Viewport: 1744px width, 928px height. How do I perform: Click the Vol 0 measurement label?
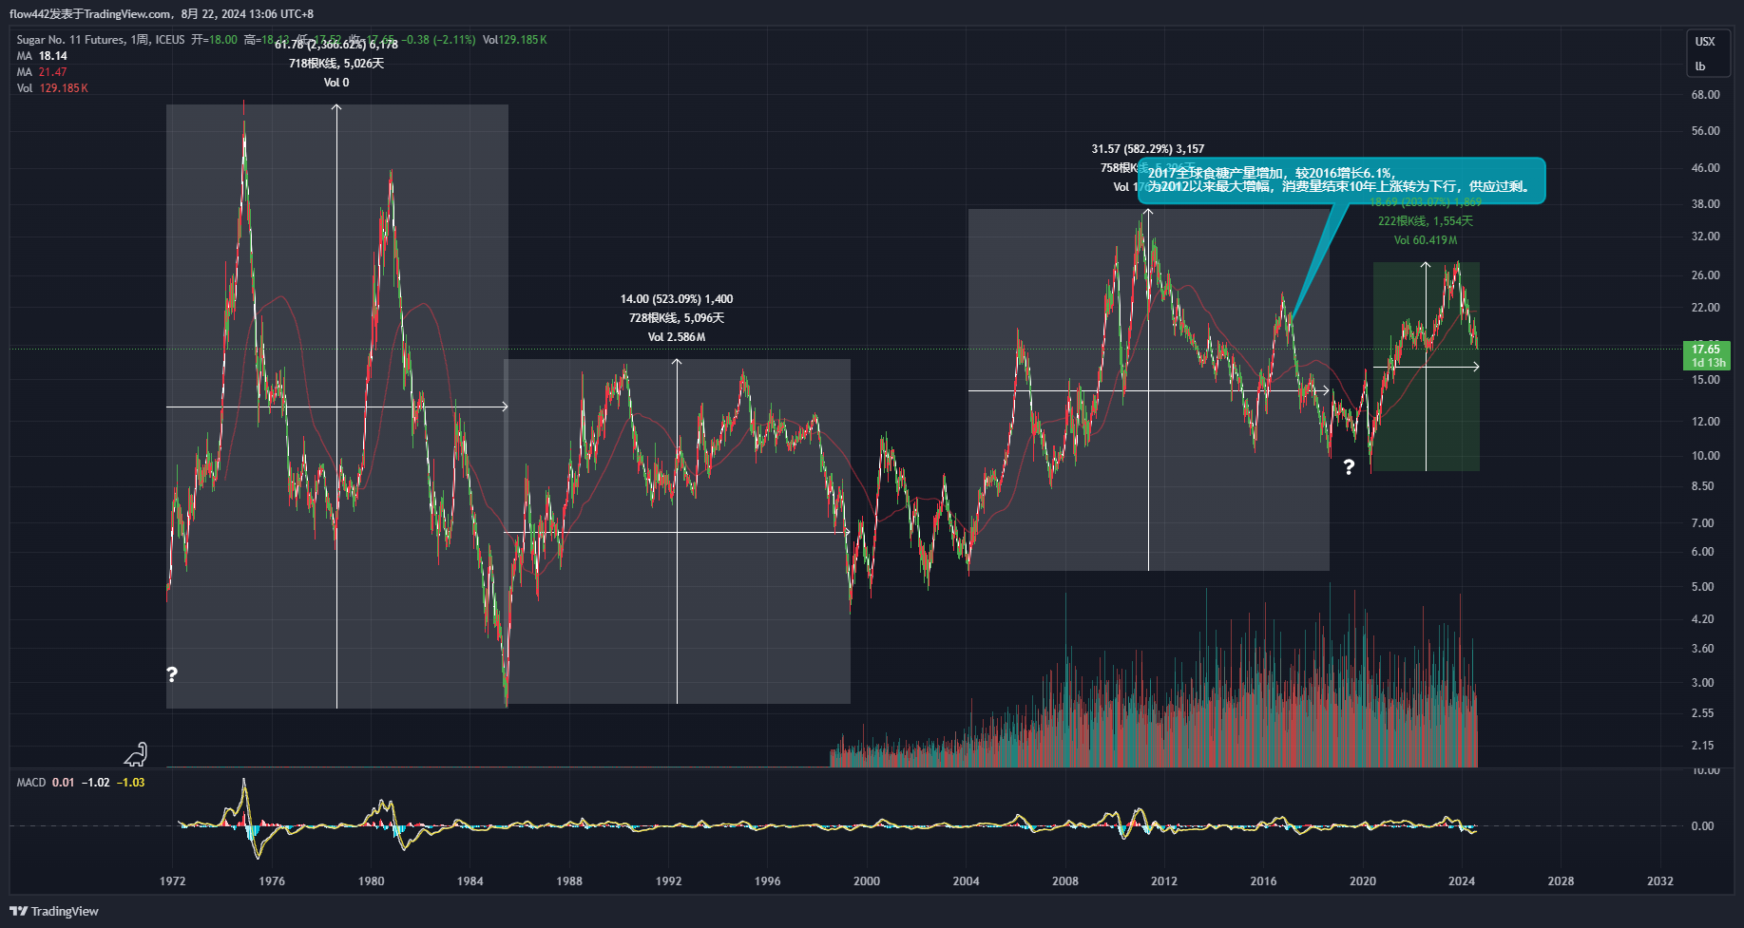(336, 83)
